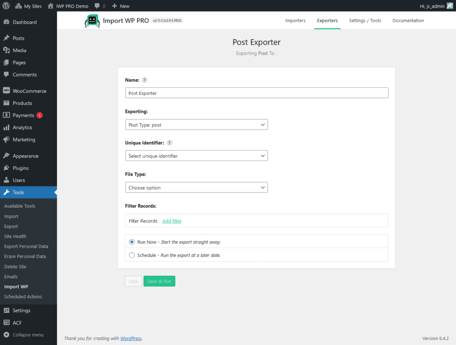The image size is (456, 345).
Task: Open the Exporting post type dropdown
Action: click(x=196, y=124)
